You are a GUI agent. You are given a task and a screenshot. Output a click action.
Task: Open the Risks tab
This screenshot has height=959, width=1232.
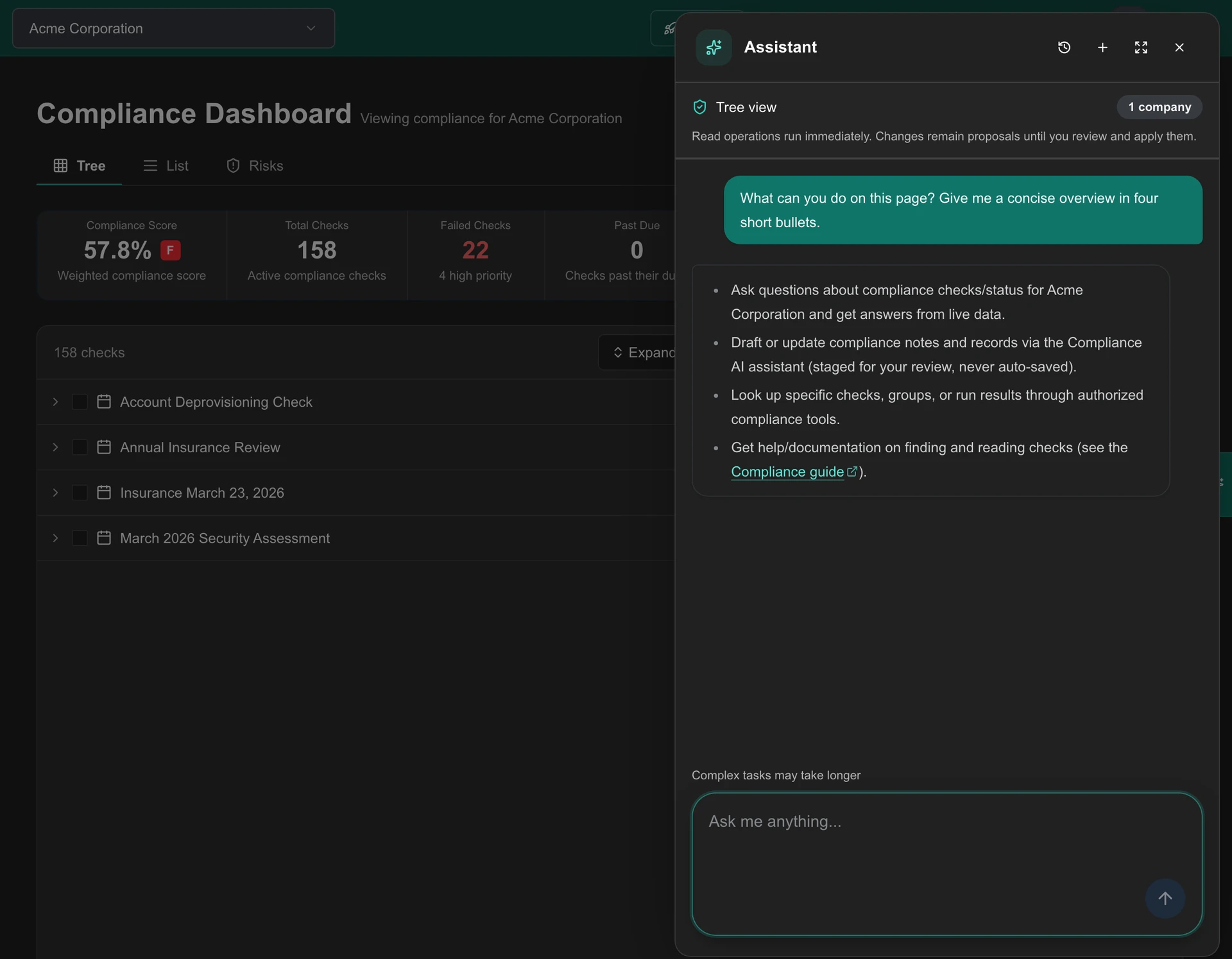[x=255, y=165]
